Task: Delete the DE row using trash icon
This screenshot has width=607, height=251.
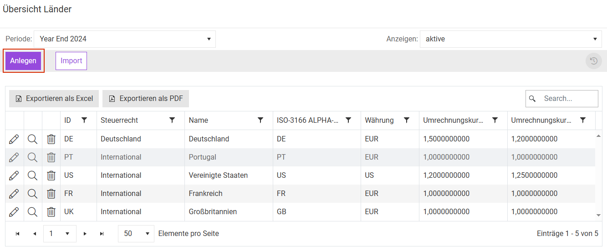Action: (x=51, y=139)
